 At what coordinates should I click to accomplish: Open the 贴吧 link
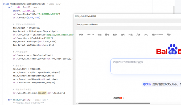(107, 34)
